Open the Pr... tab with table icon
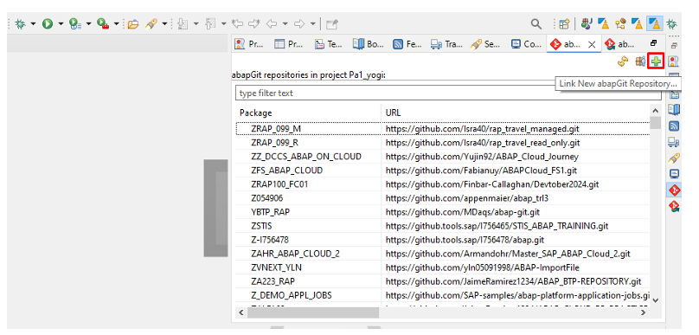 coord(288,44)
